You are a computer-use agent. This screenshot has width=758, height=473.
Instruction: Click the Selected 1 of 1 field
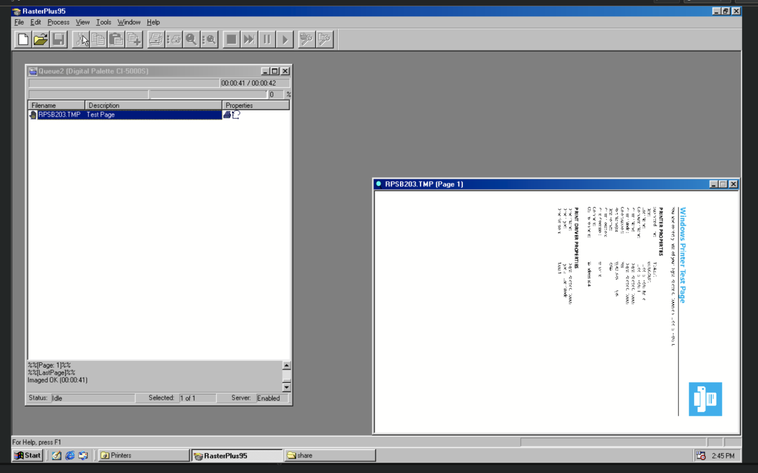tap(197, 398)
